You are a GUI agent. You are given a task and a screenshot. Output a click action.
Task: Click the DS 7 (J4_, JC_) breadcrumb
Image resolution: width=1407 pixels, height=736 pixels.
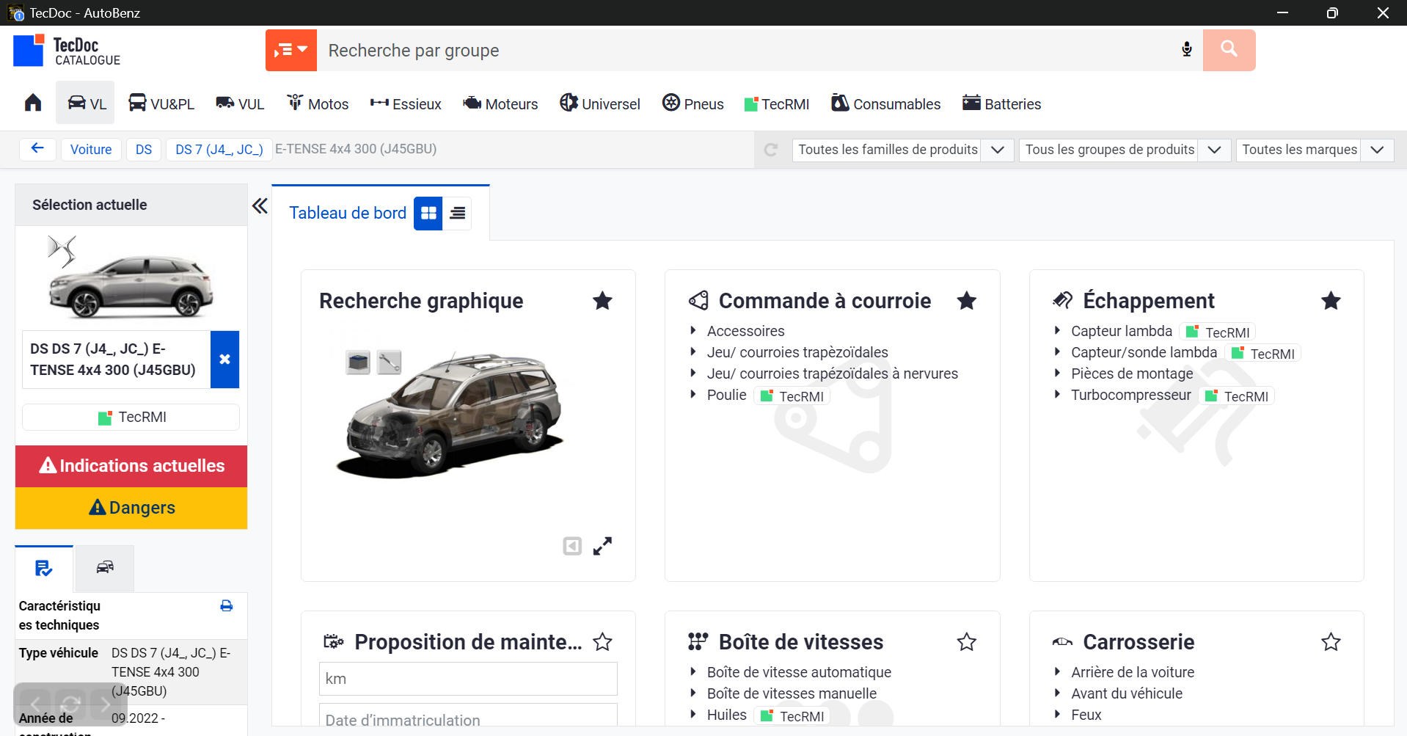(219, 150)
